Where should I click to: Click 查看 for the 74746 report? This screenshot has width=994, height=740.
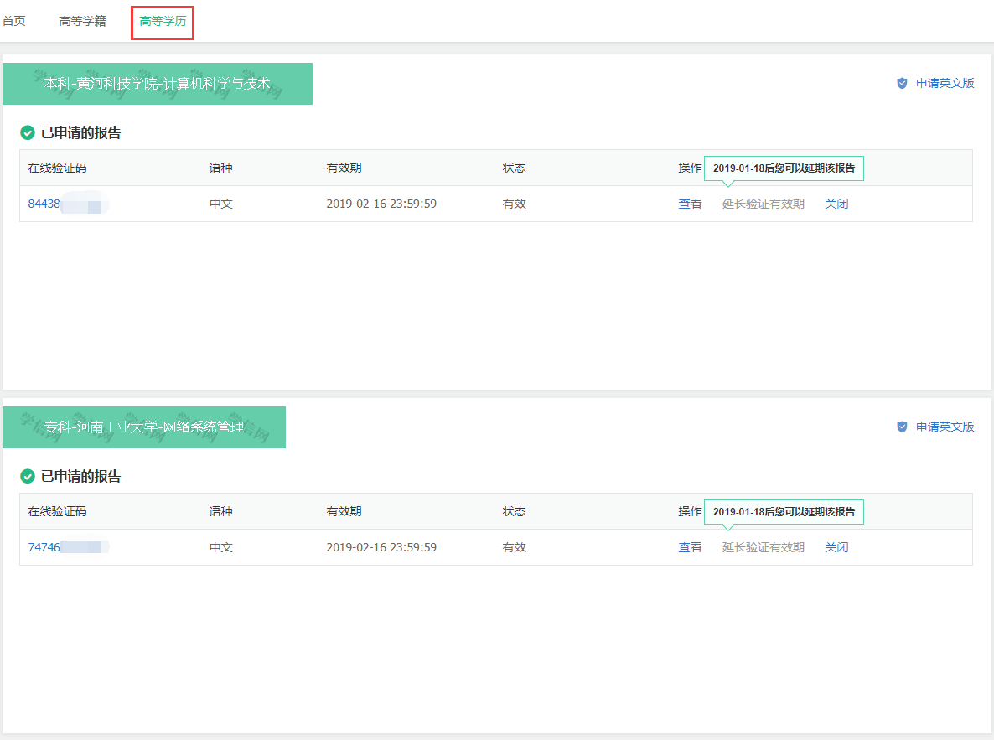click(690, 547)
